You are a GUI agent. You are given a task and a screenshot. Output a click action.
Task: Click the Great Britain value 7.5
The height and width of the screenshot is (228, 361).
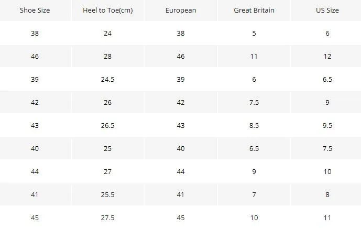(x=254, y=103)
